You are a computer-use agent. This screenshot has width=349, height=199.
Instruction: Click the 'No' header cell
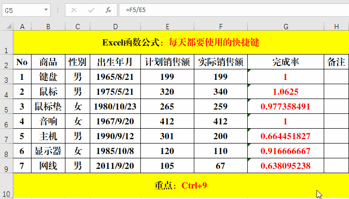click(22, 62)
